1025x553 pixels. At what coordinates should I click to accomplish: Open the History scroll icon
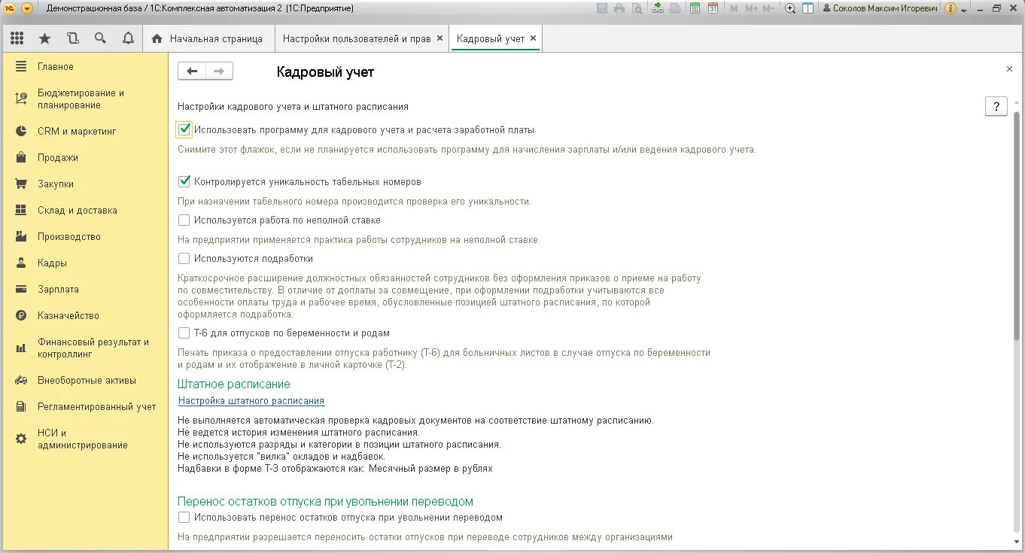(x=72, y=38)
